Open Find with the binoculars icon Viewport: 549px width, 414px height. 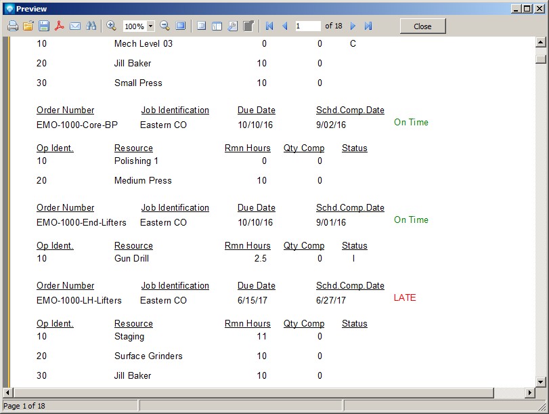pyautogui.click(x=91, y=26)
